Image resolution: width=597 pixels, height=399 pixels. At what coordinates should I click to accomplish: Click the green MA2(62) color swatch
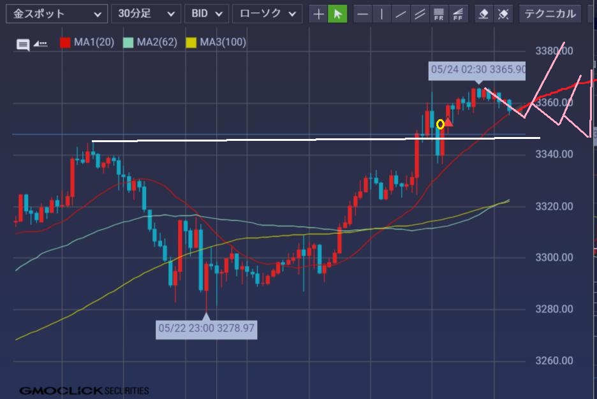128,42
